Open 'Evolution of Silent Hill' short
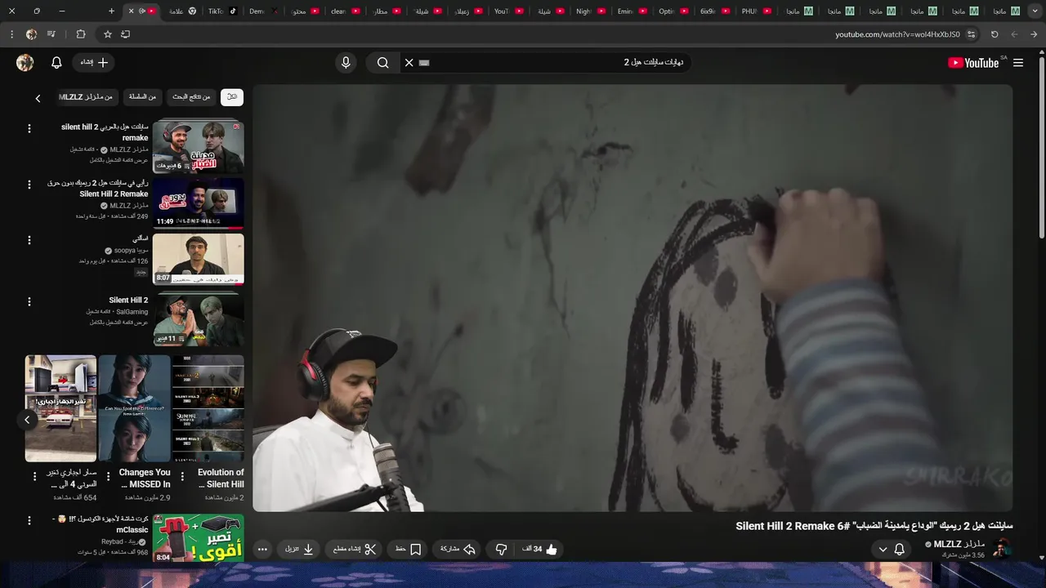This screenshot has height=588, width=1046. (208, 408)
